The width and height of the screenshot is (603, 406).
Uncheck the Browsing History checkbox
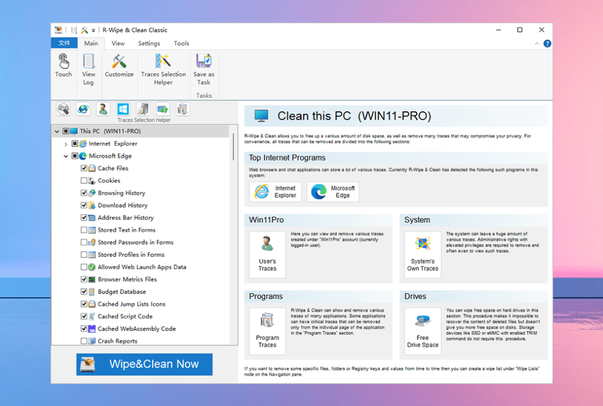coord(84,193)
